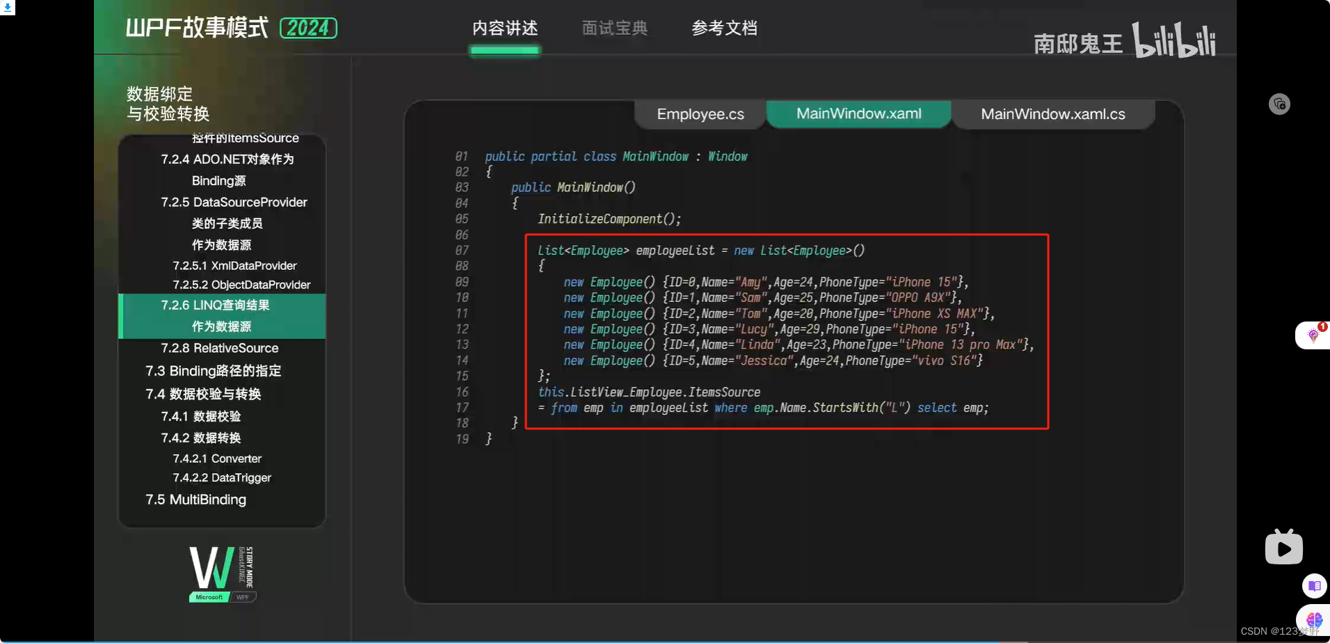Go to 7.4.2 数据转换
The height and width of the screenshot is (643, 1330).
click(201, 438)
